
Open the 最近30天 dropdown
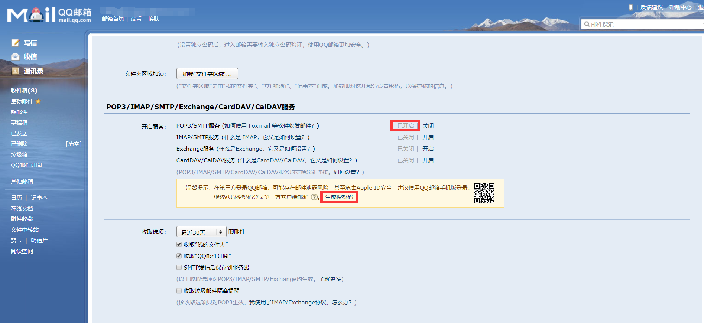[x=201, y=232]
